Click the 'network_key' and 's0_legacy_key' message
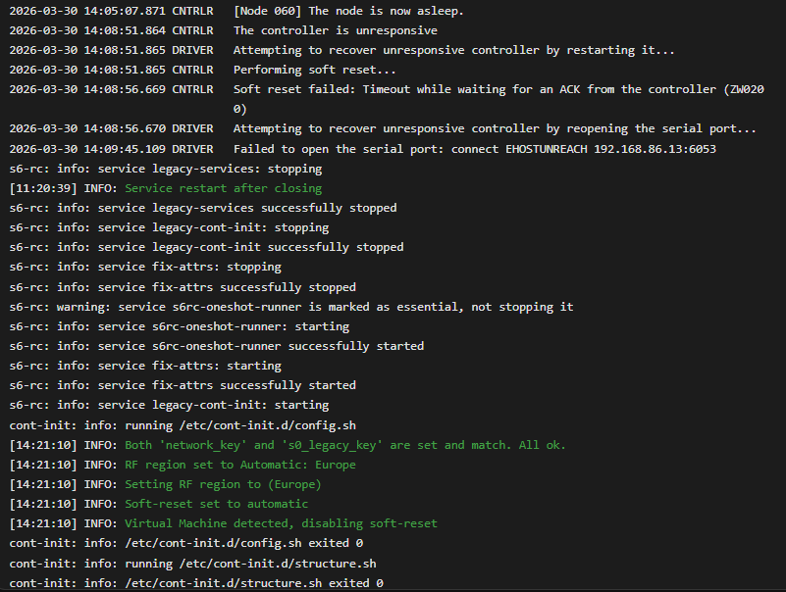The image size is (786, 592). 345,445
